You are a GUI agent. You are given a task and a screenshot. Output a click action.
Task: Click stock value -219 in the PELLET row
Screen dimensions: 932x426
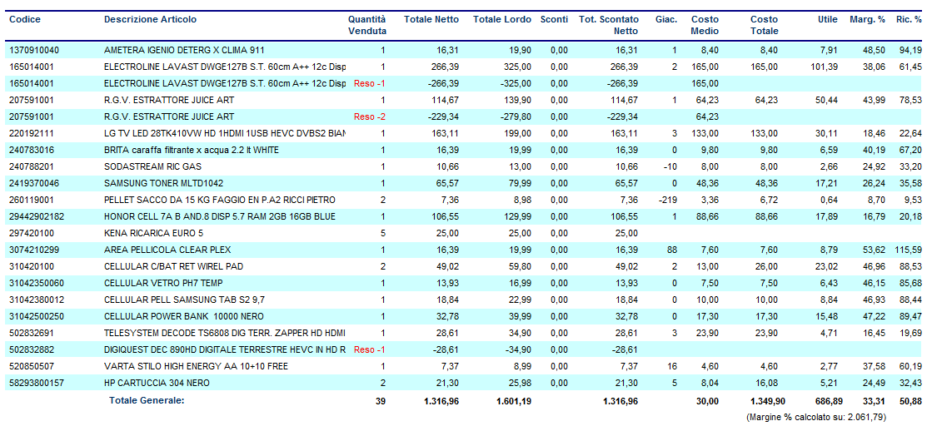point(668,200)
